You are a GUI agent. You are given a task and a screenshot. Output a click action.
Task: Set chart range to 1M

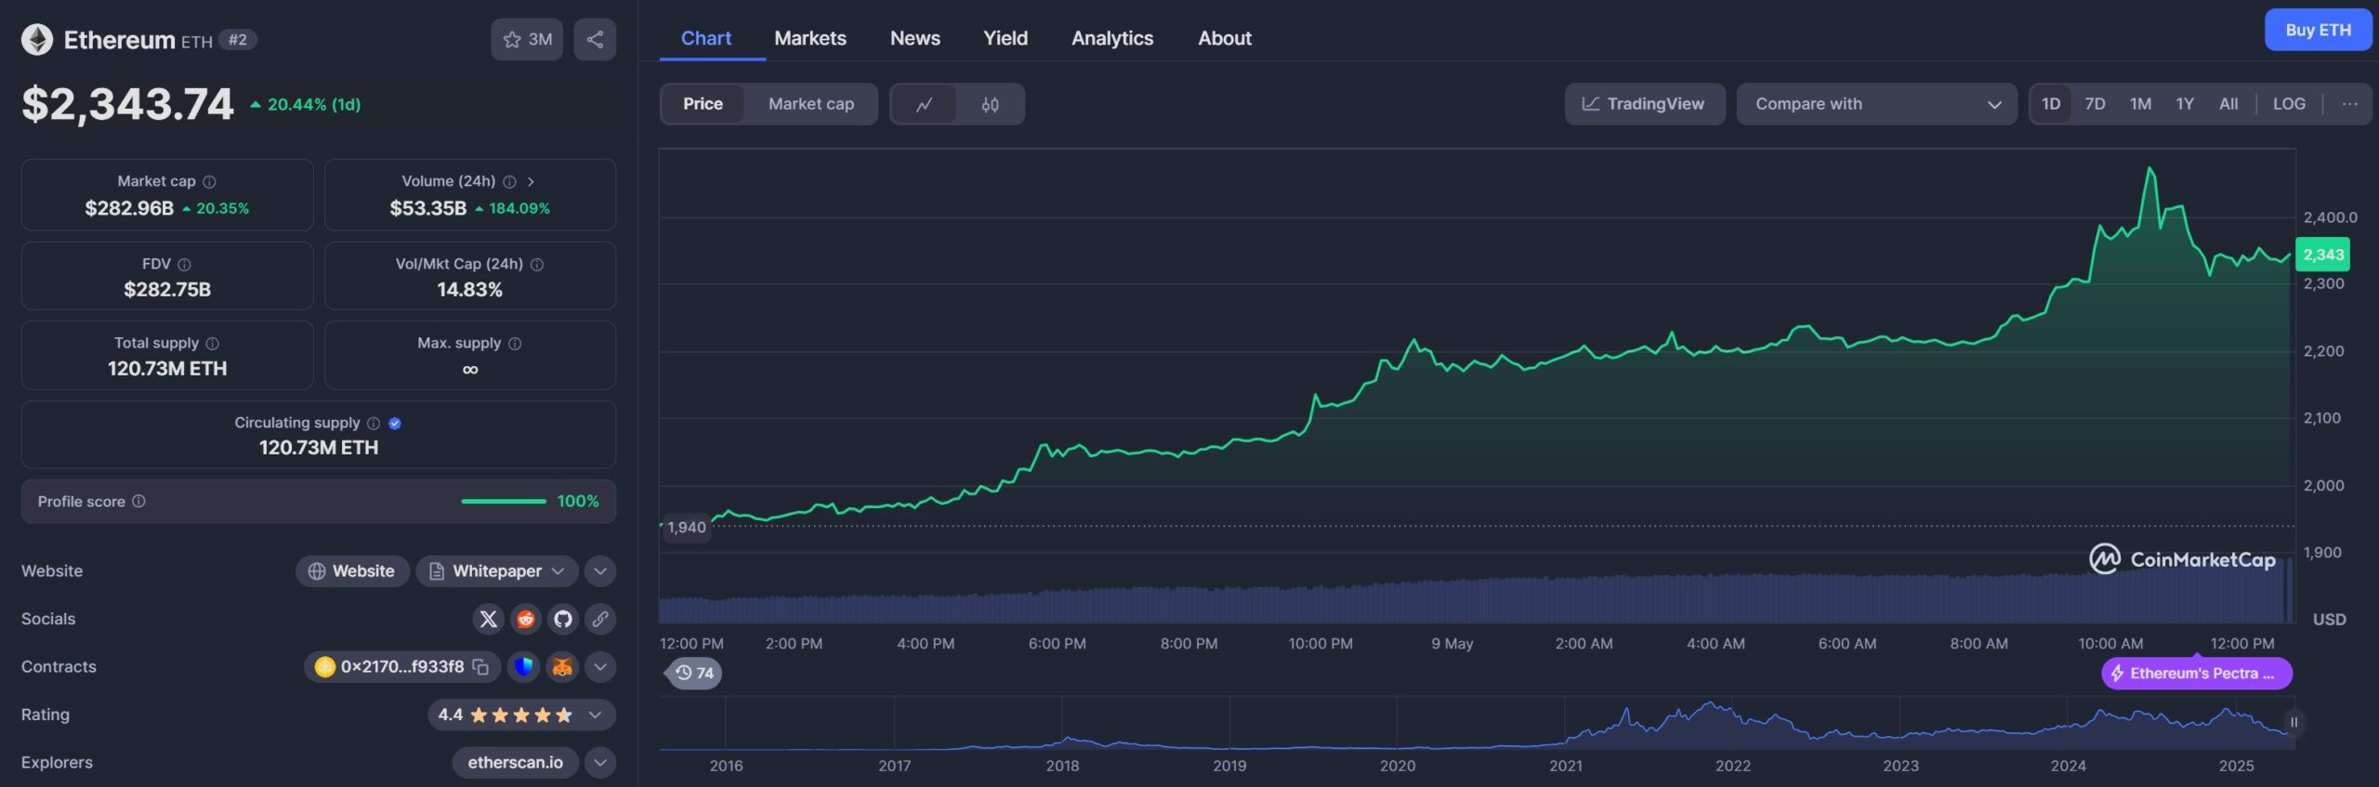[2141, 104]
